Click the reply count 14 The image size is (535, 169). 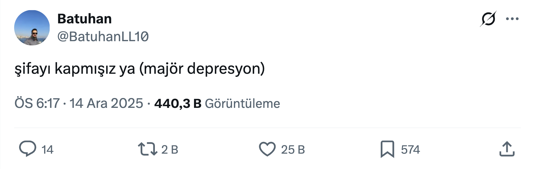pos(48,150)
